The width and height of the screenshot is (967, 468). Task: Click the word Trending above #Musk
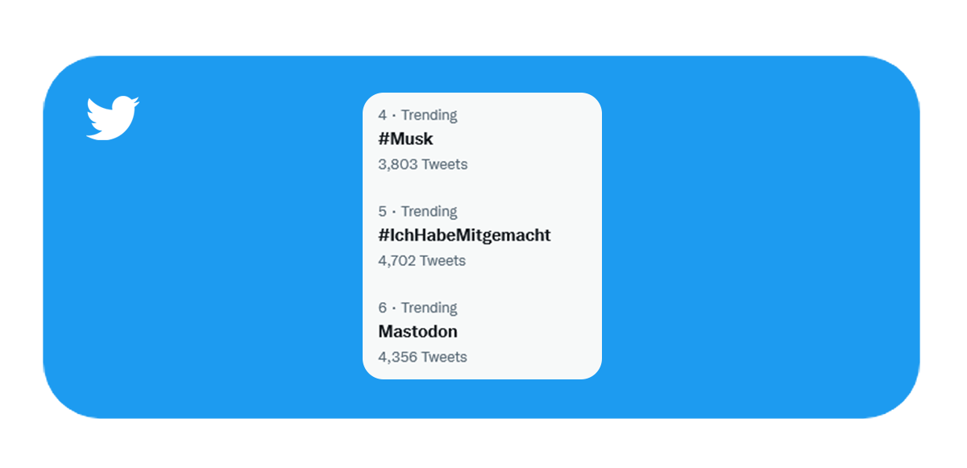click(429, 115)
